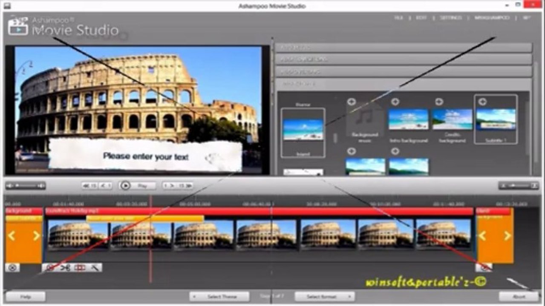Click the red trim frame icon
This screenshot has height=306, width=545.
[80, 268]
